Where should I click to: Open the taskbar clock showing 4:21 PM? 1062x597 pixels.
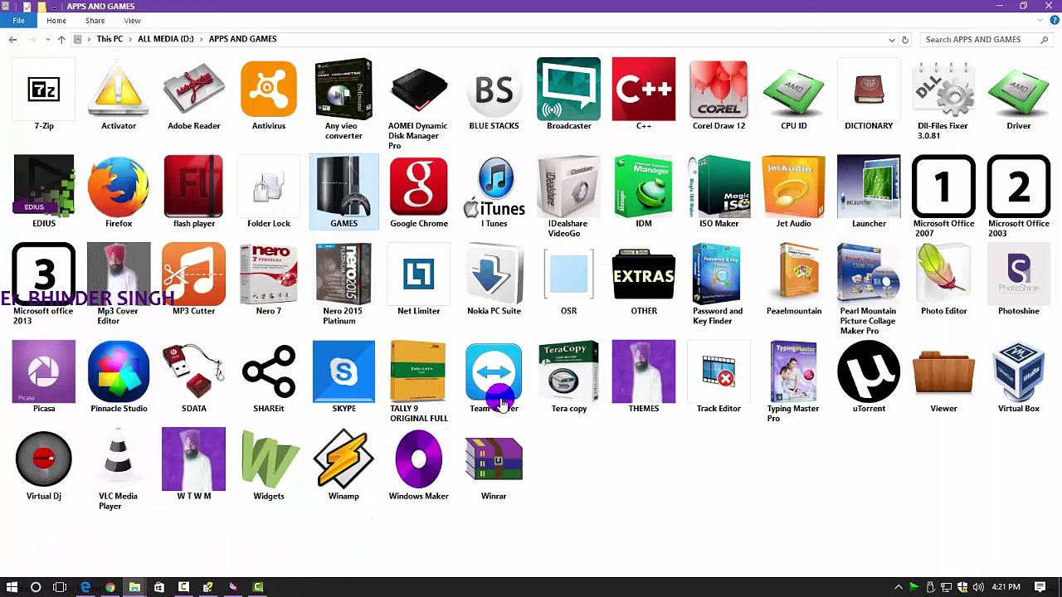[1006, 587]
